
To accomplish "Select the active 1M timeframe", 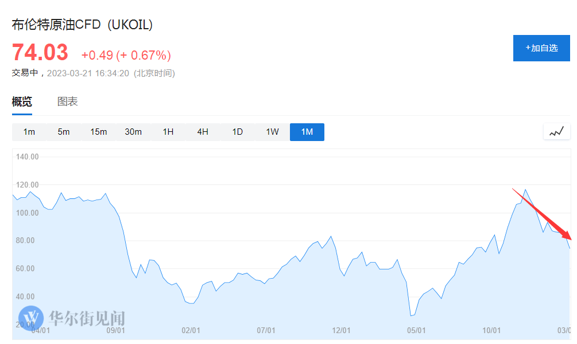I will 307,132.
